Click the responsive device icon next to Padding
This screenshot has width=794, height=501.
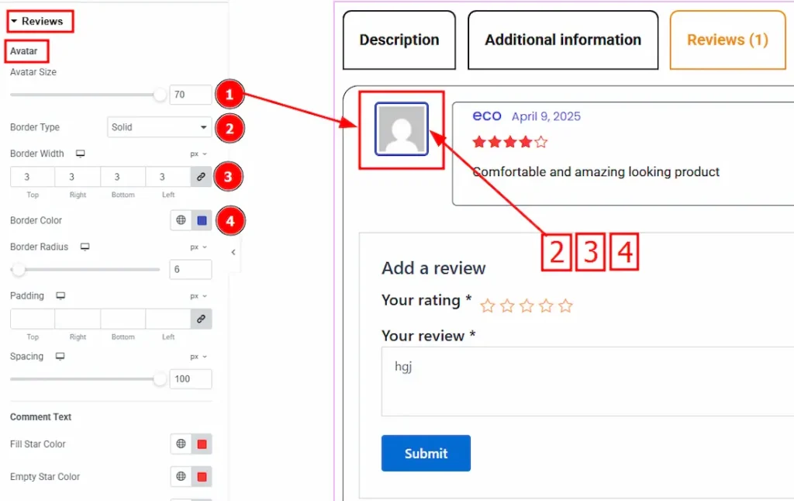click(x=60, y=295)
